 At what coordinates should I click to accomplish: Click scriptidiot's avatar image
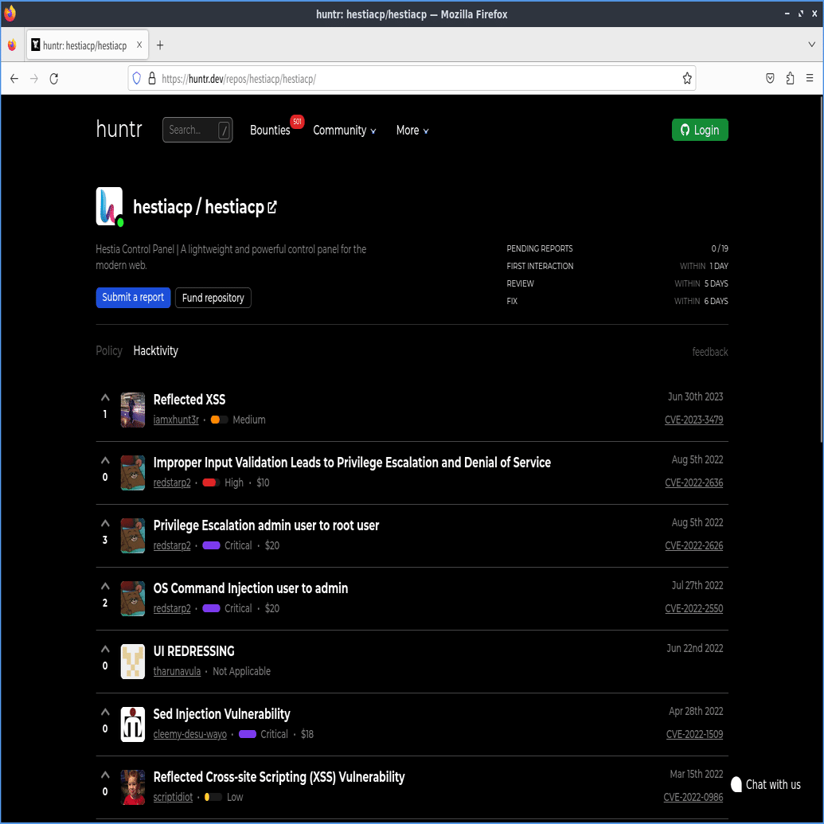click(x=132, y=787)
